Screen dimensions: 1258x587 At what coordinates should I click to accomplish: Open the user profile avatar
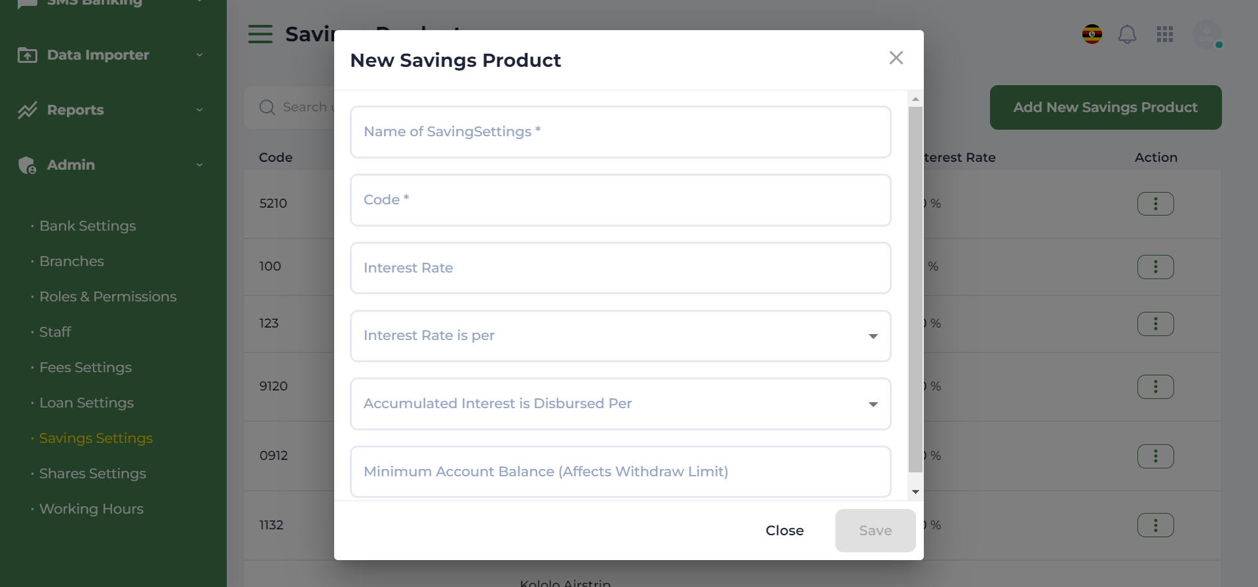[1207, 34]
